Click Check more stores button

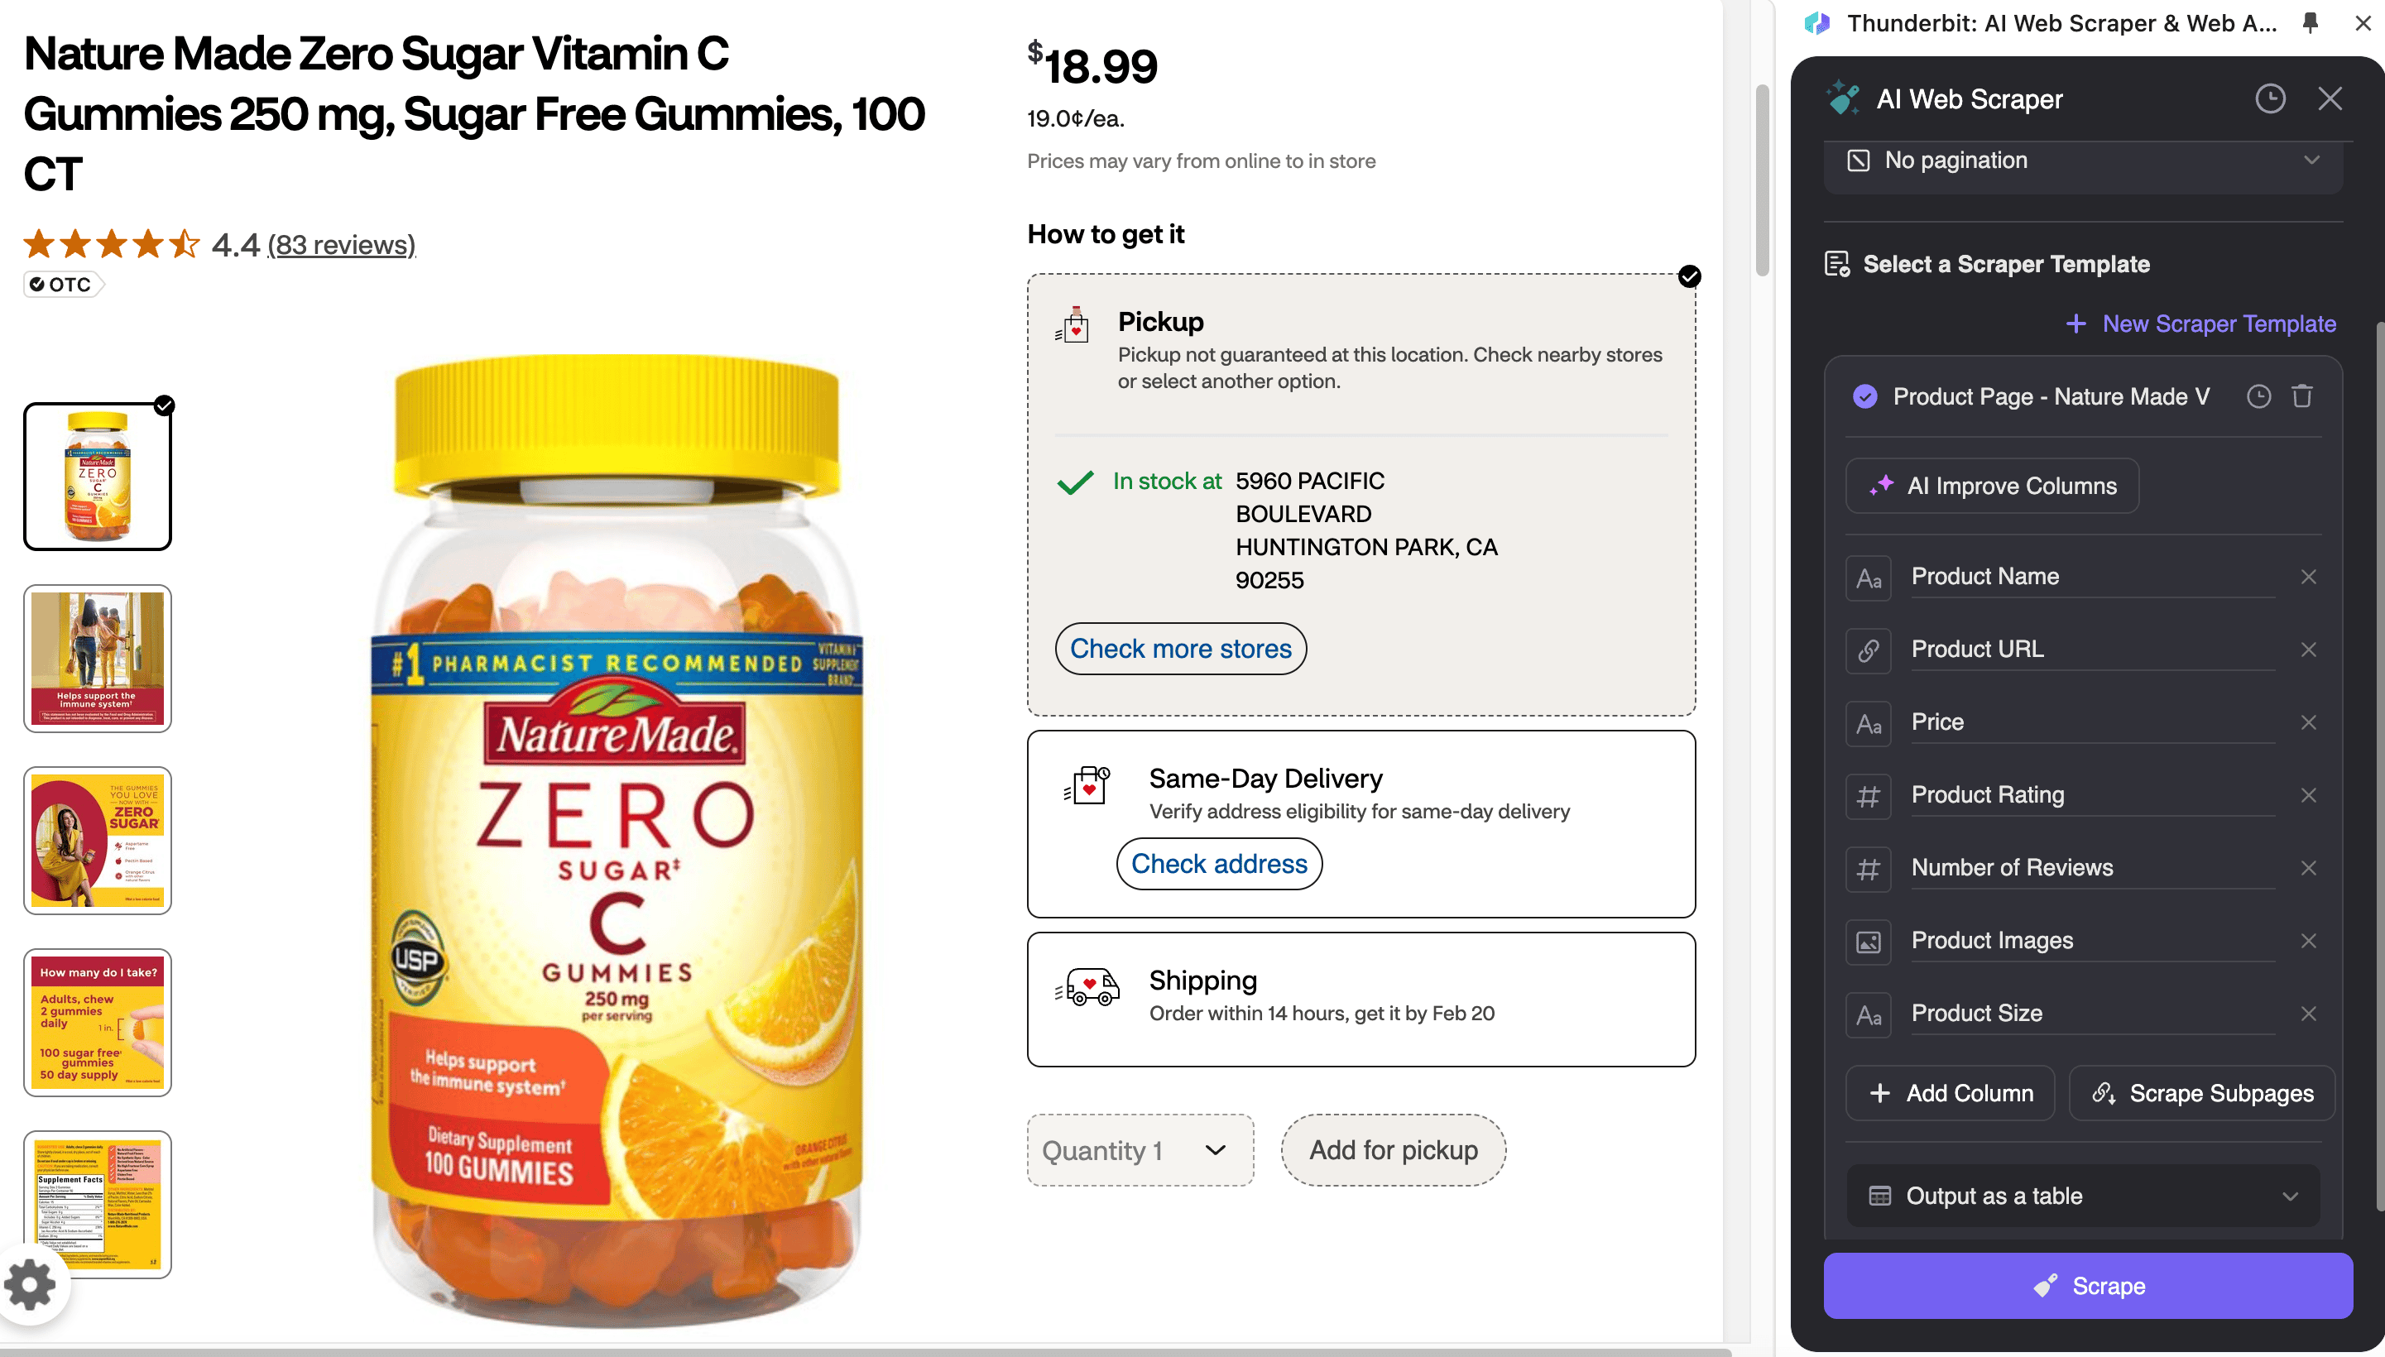(1180, 649)
